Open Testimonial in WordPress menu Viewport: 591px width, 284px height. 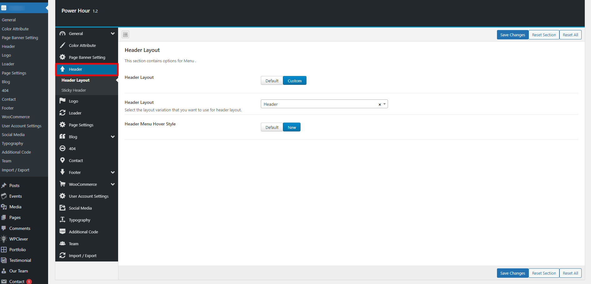coord(20,260)
